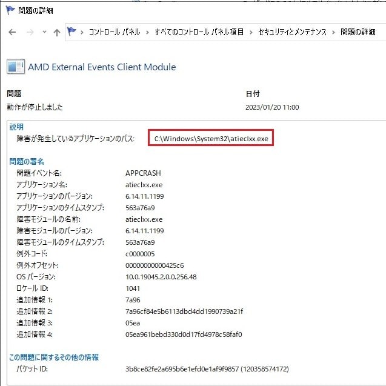Expand chevron before セキュリティとメンテナンス

click(251, 32)
